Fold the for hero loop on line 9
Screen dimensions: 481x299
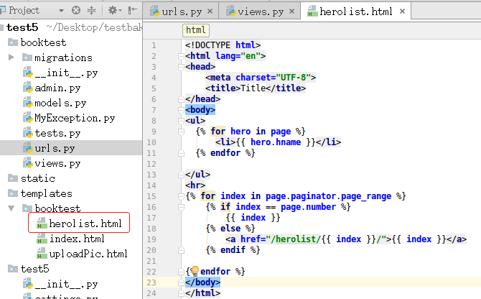tap(181, 132)
